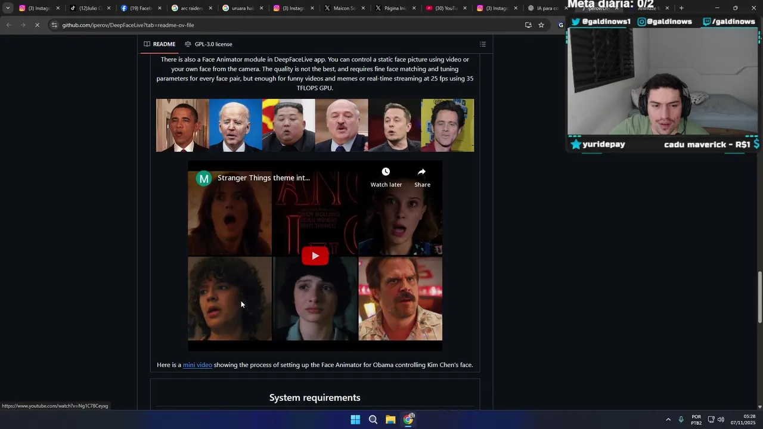Switch to the 'uruara' Google tab

point(241,8)
